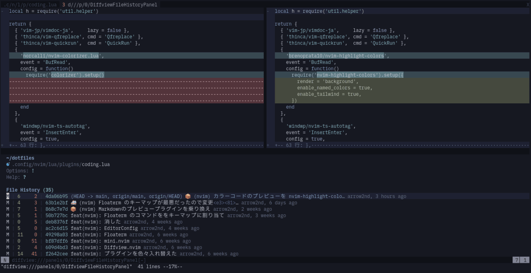Click the coding.lua file name in history panel
531x273 pixels.
(x=96, y=164)
